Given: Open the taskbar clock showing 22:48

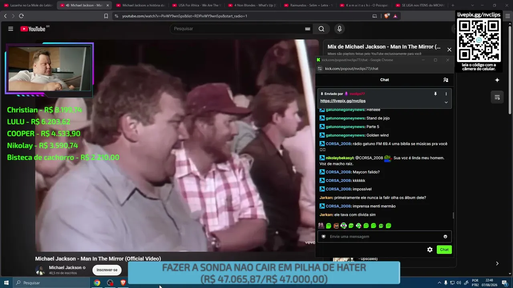Looking at the screenshot, I should (x=489, y=283).
